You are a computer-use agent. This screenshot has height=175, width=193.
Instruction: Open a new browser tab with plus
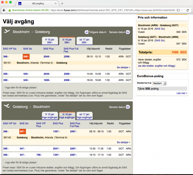tap(62, 4)
